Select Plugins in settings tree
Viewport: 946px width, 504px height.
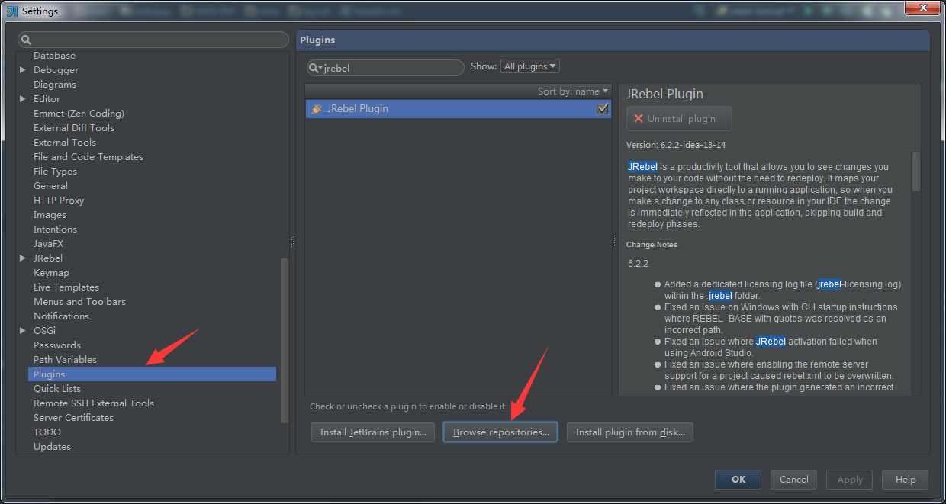pyautogui.click(x=152, y=374)
